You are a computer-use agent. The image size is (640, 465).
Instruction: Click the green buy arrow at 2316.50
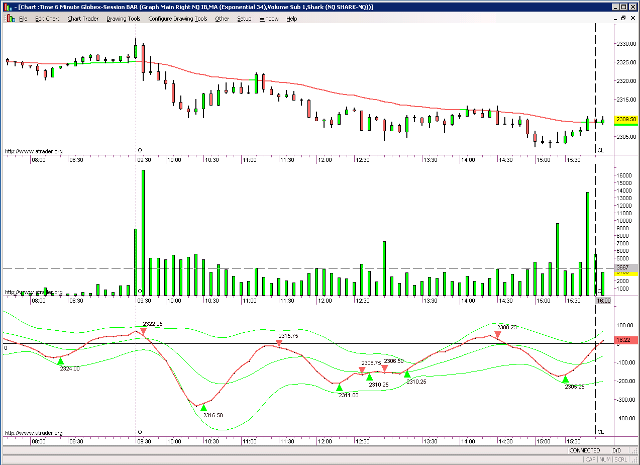pyautogui.click(x=203, y=408)
